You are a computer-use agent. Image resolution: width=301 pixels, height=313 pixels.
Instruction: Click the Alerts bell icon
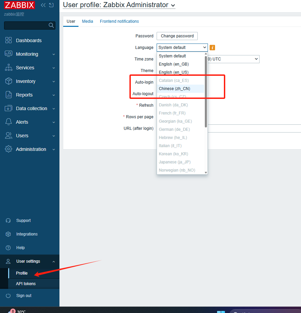pyautogui.click(x=8, y=122)
